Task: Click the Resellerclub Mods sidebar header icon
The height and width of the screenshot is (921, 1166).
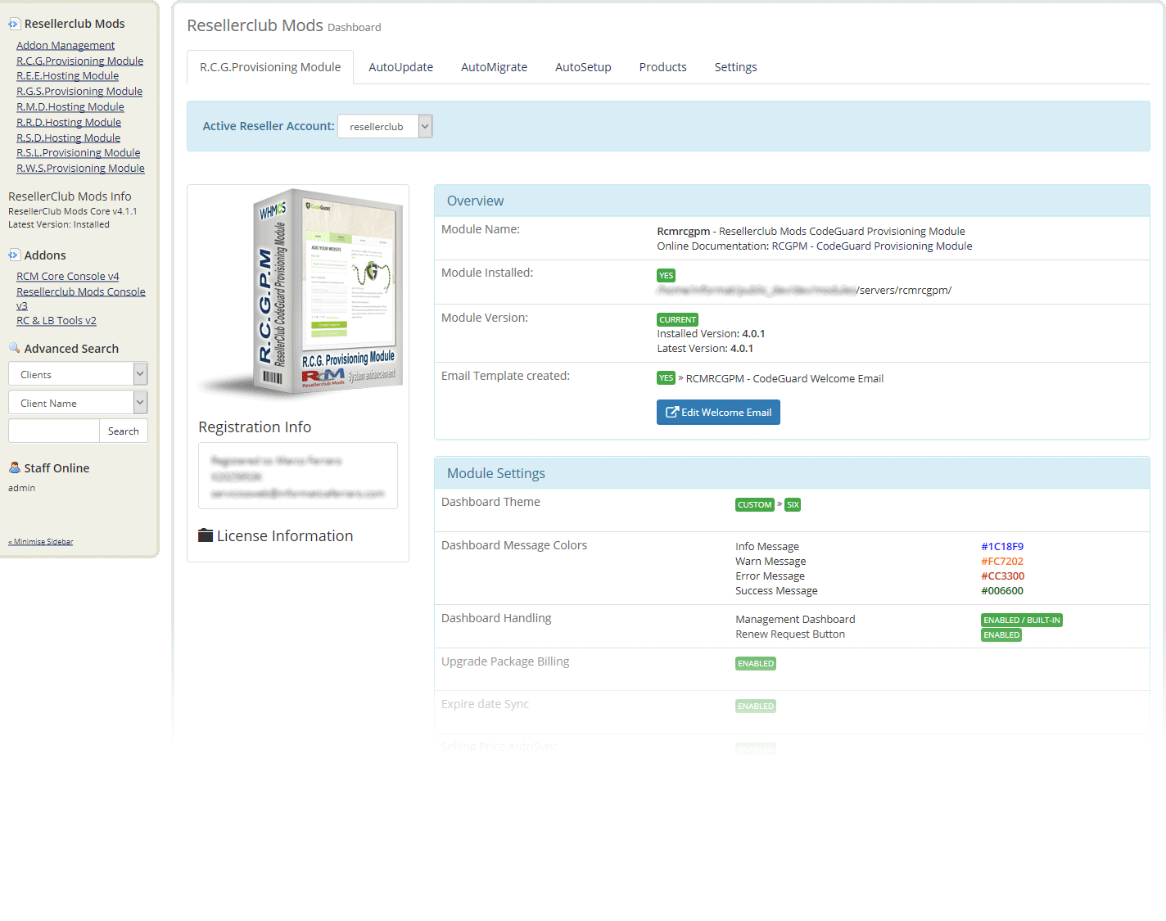Action: point(14,24)
